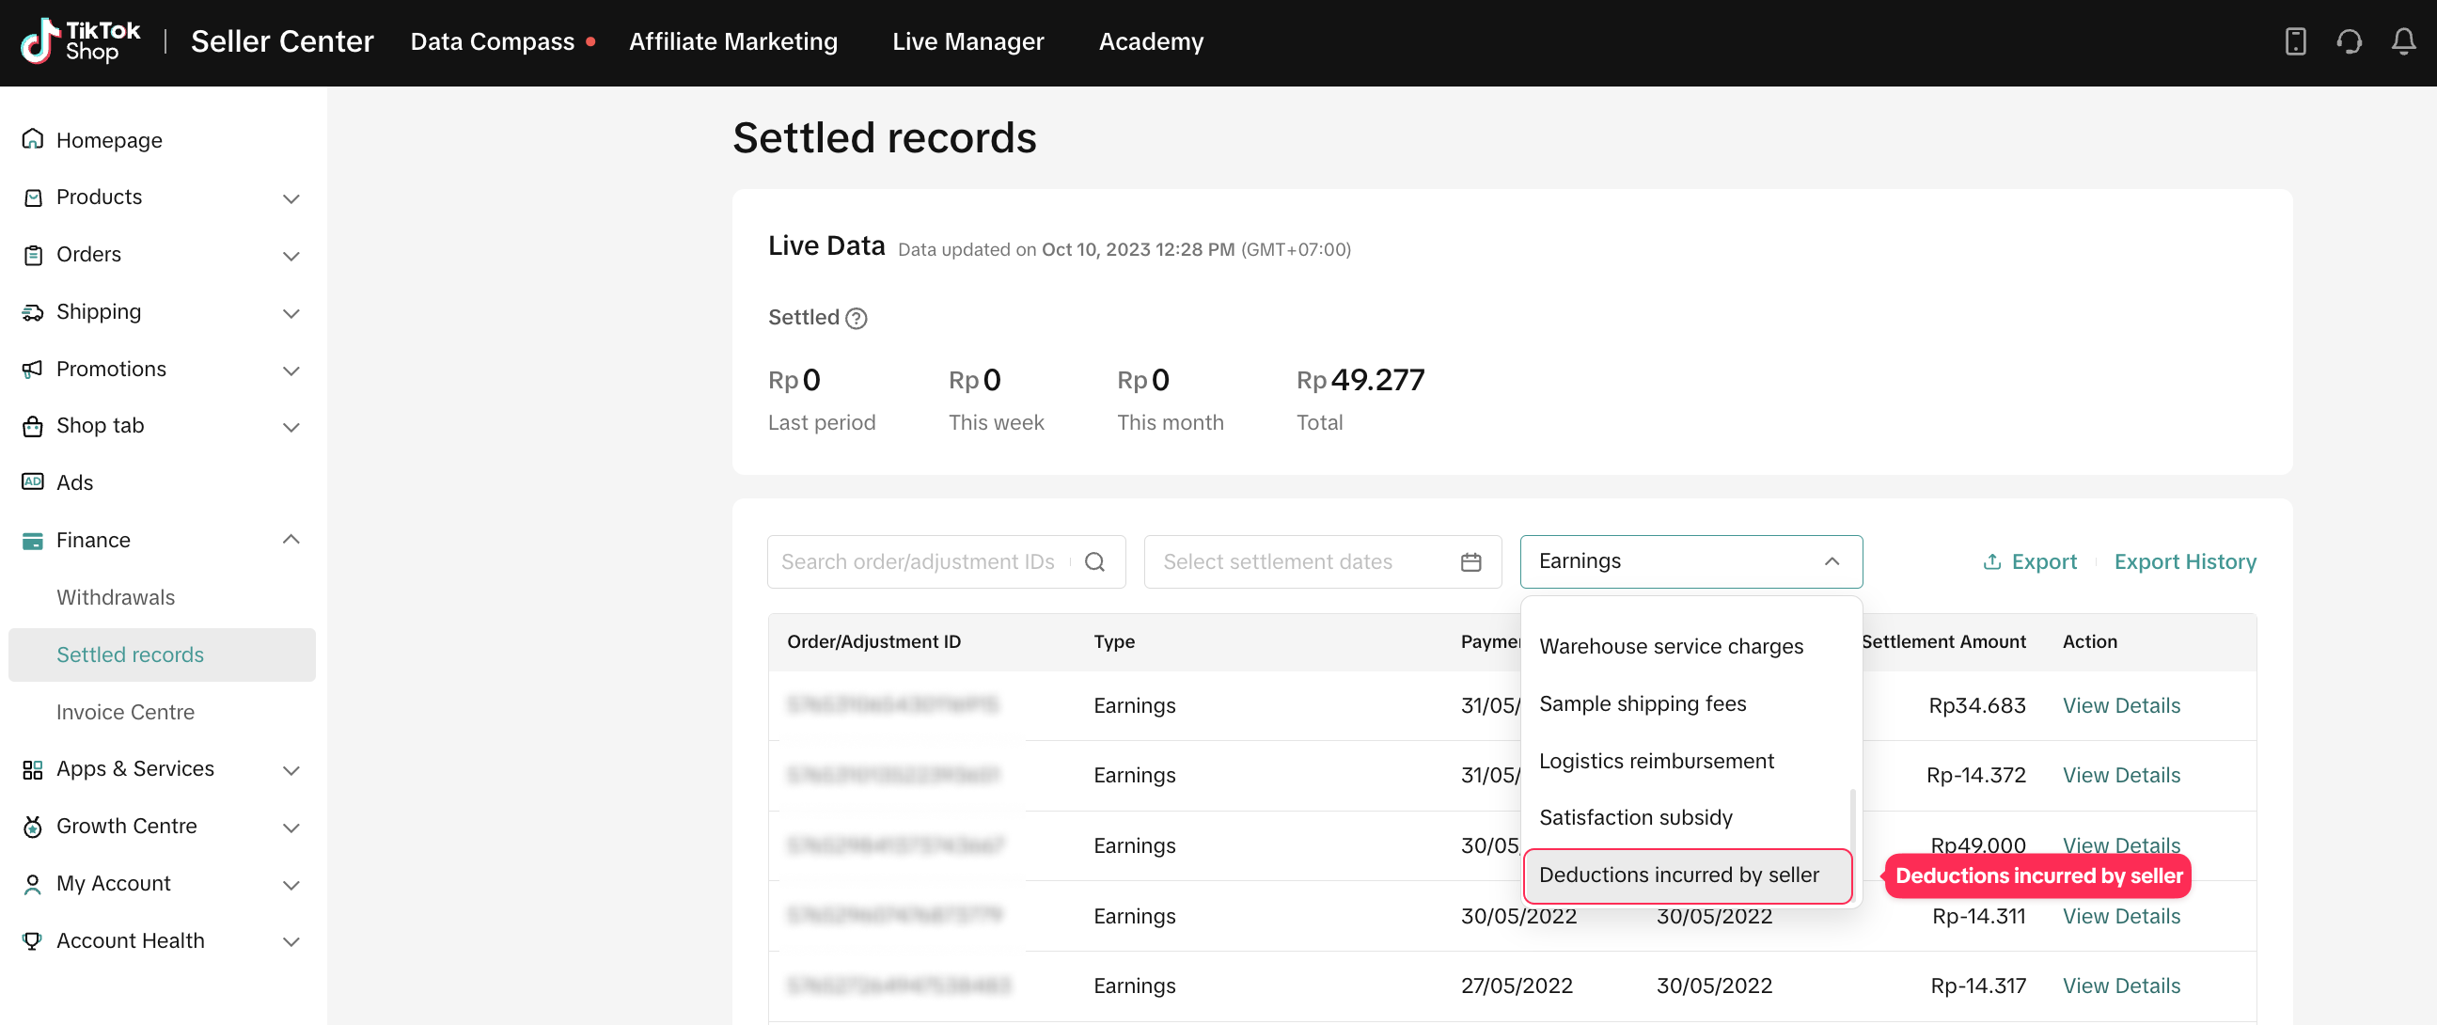Click the mobile phone icon in header

[x=2295, y=41]
